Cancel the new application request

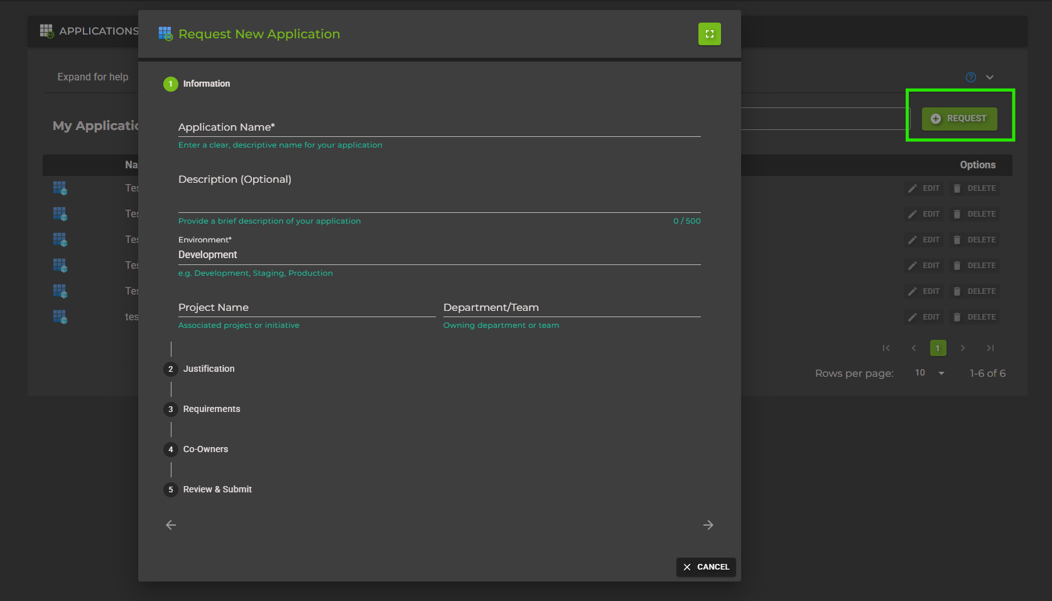pyautogui.click(x=706, y=566)
